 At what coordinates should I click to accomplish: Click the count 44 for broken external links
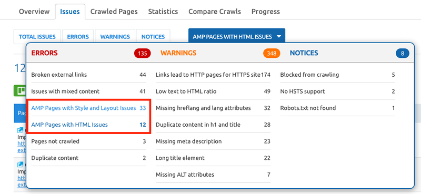[143, 75]
